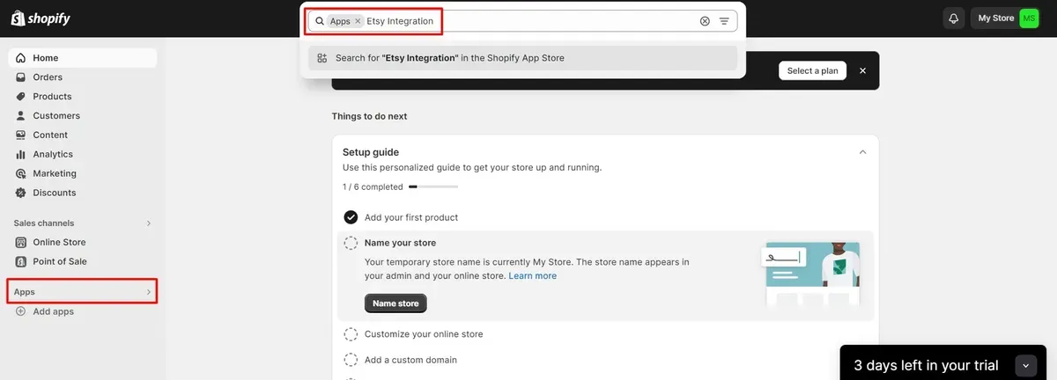The height and width of the screenshot is (380, 1057).
Task: Click the Content icon
Action: click(x=21, y=135)
